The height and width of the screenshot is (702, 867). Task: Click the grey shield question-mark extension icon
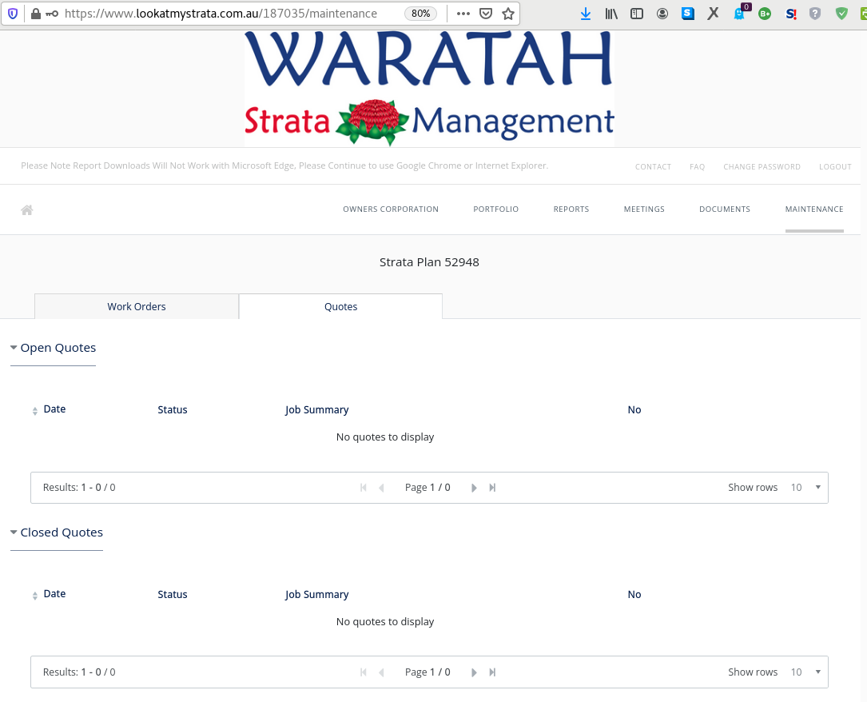815,14
